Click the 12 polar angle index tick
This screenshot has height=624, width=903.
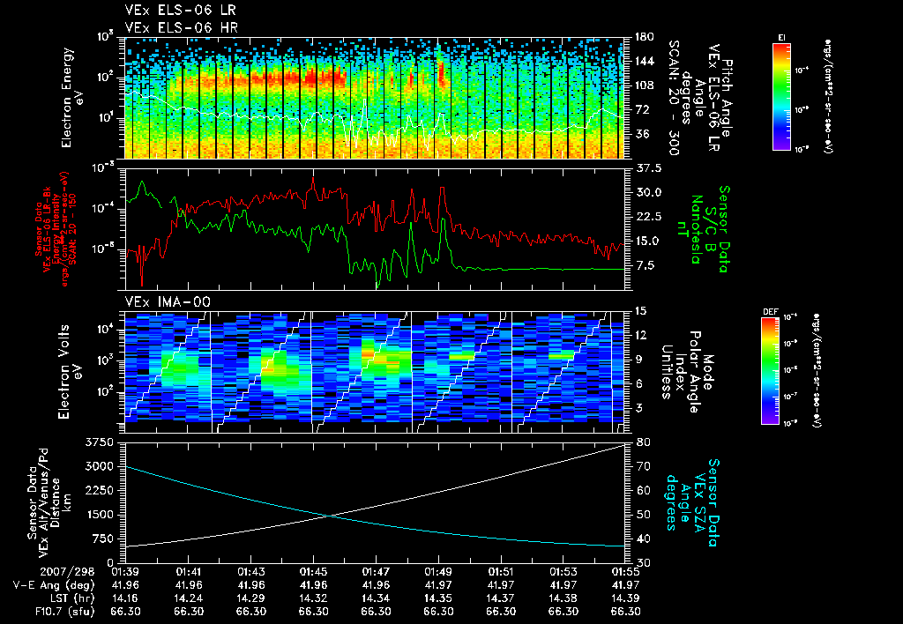tap(644, 335)
